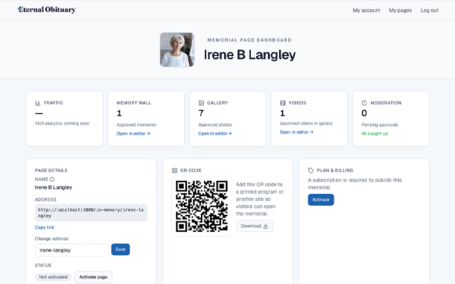This screenshot has height=284, width=455.
Task: Click the QR code image
Action: [202, 206]
